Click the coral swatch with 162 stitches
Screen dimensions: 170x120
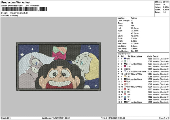(x=125, y=89)
